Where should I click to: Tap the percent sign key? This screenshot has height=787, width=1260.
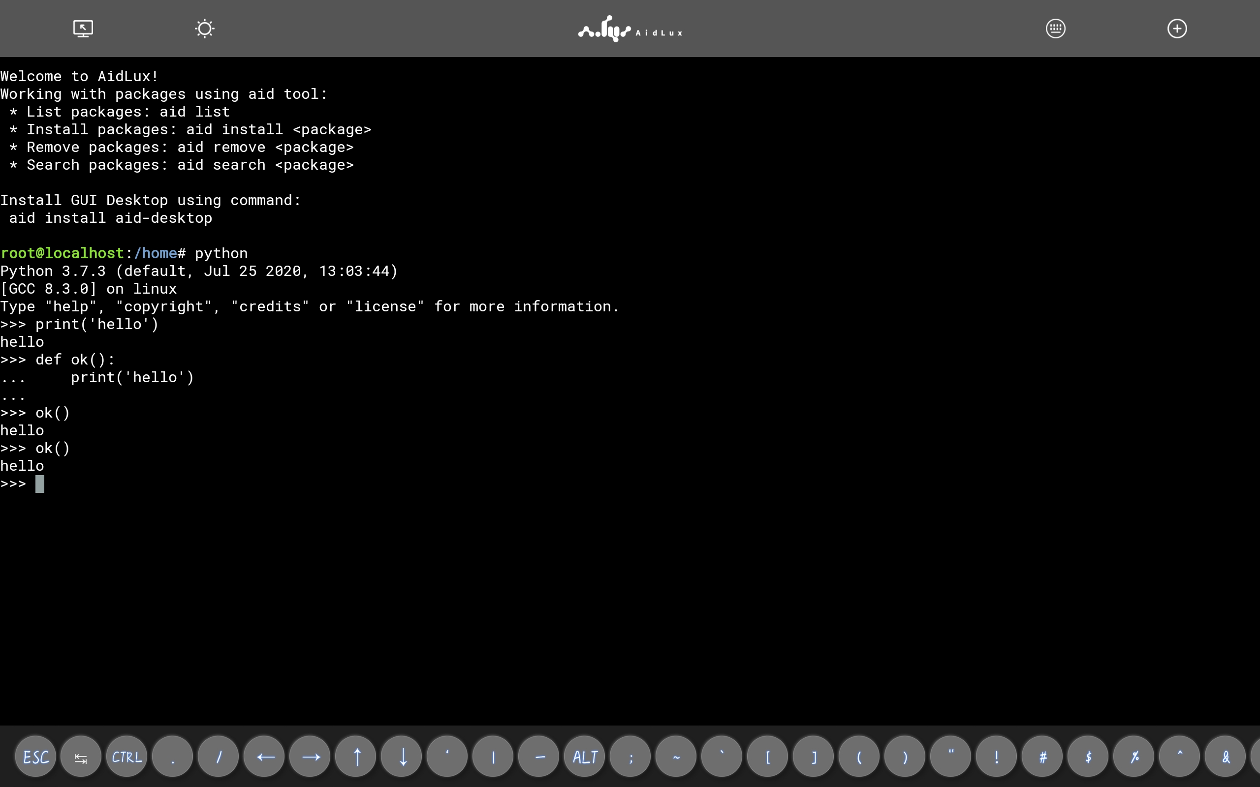[x=1134, y=757]
